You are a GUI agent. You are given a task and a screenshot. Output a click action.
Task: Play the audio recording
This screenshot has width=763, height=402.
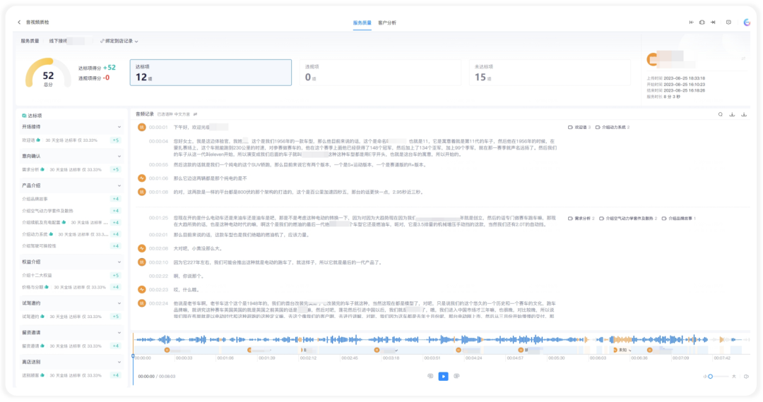[443, 377]
